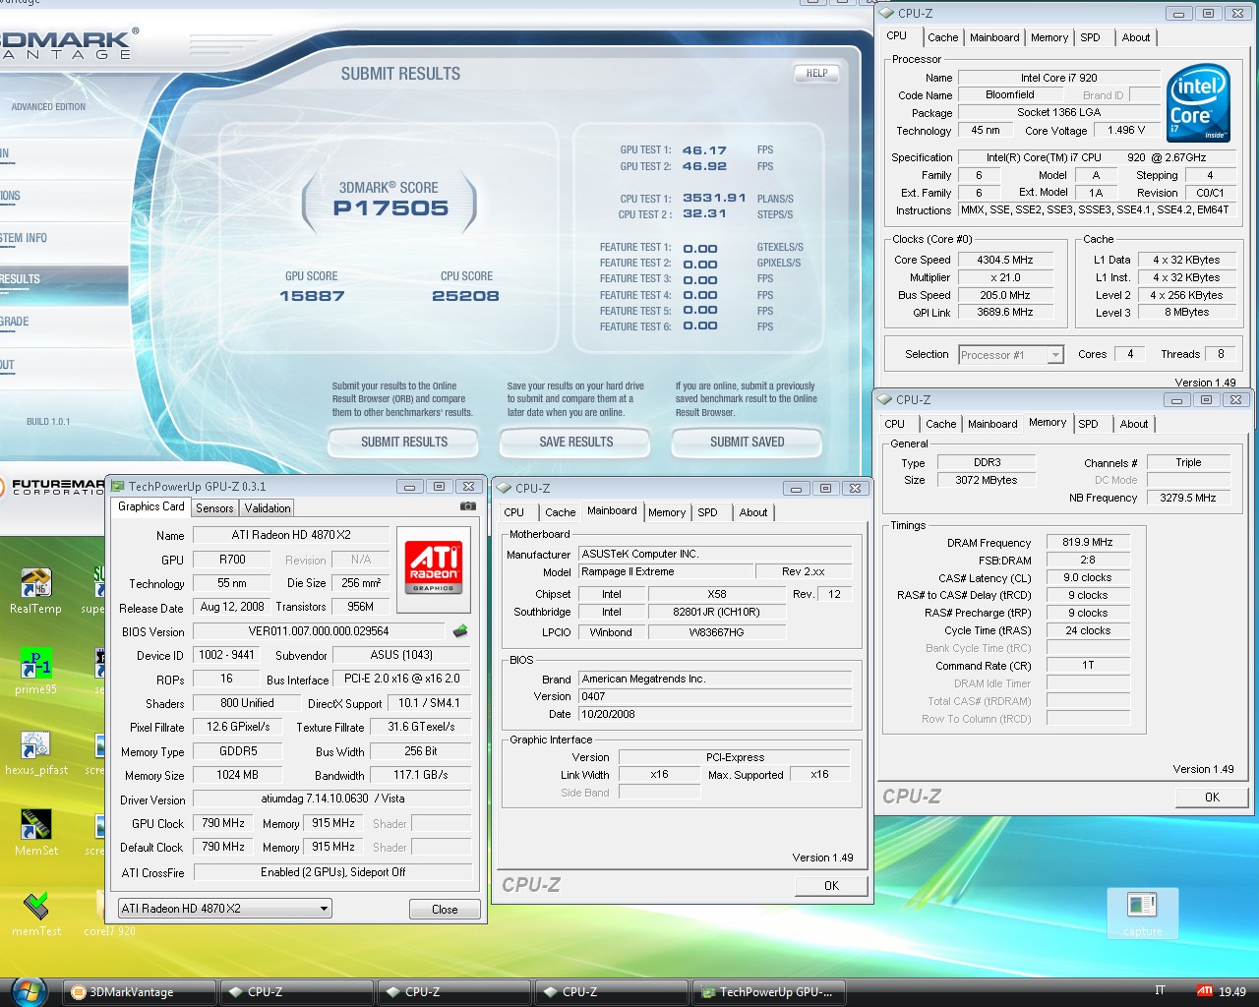The image size is (1259, 1007).
Task: Select RESULTS item in 3DMark sidebar
Action: 64,279
